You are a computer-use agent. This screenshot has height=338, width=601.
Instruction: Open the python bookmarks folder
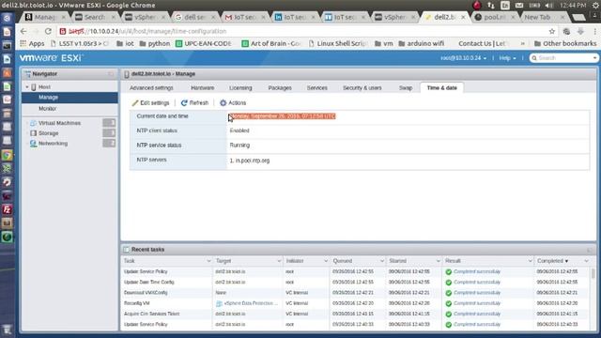coord(154,44)
